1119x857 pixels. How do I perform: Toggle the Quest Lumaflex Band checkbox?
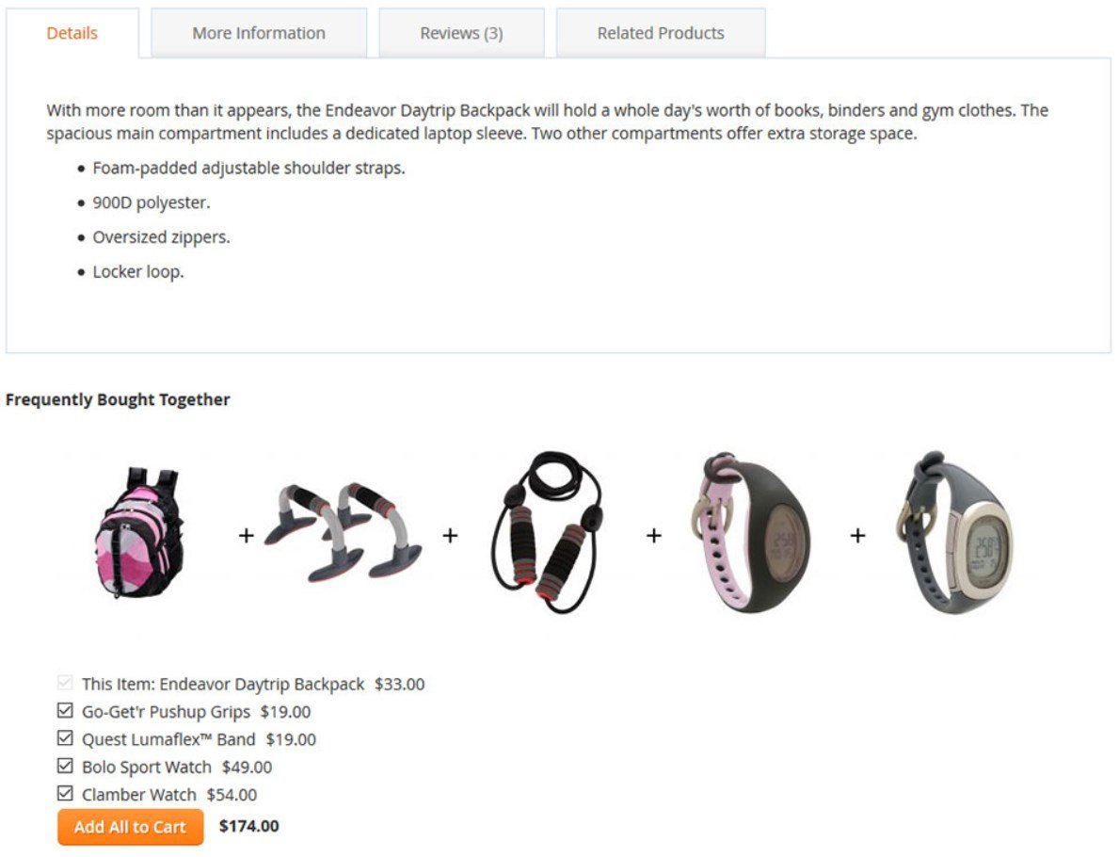pos(65,737)
